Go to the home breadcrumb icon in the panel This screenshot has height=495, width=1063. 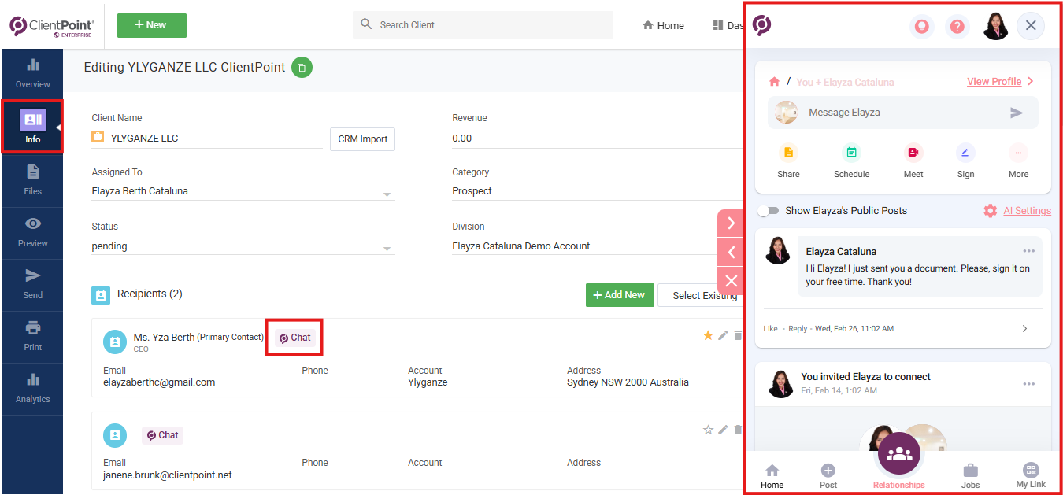[x=774, y=82]
